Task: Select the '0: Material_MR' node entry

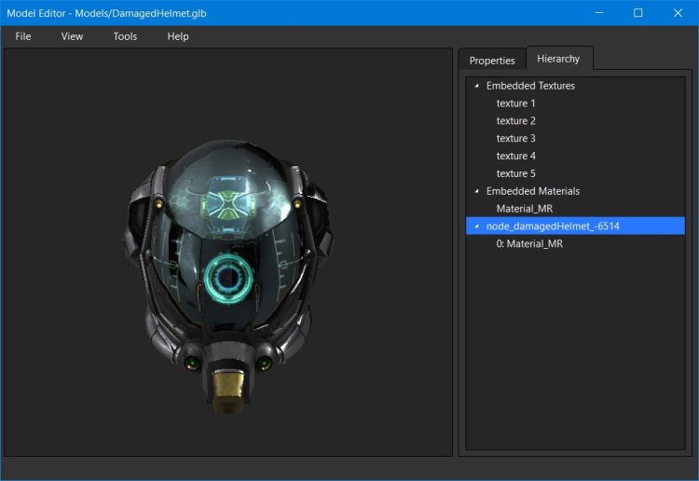Action: 528,244
